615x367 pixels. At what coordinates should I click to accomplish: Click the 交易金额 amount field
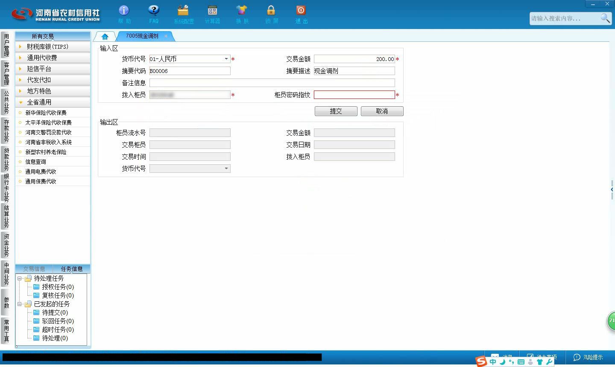[x=354, y=59]
